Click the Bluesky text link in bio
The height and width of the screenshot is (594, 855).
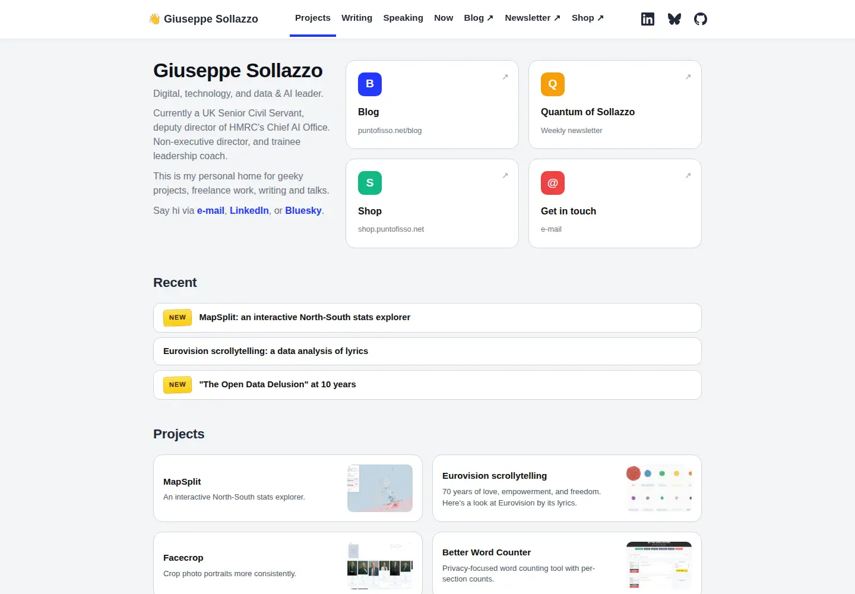click(x=303, y=210)
